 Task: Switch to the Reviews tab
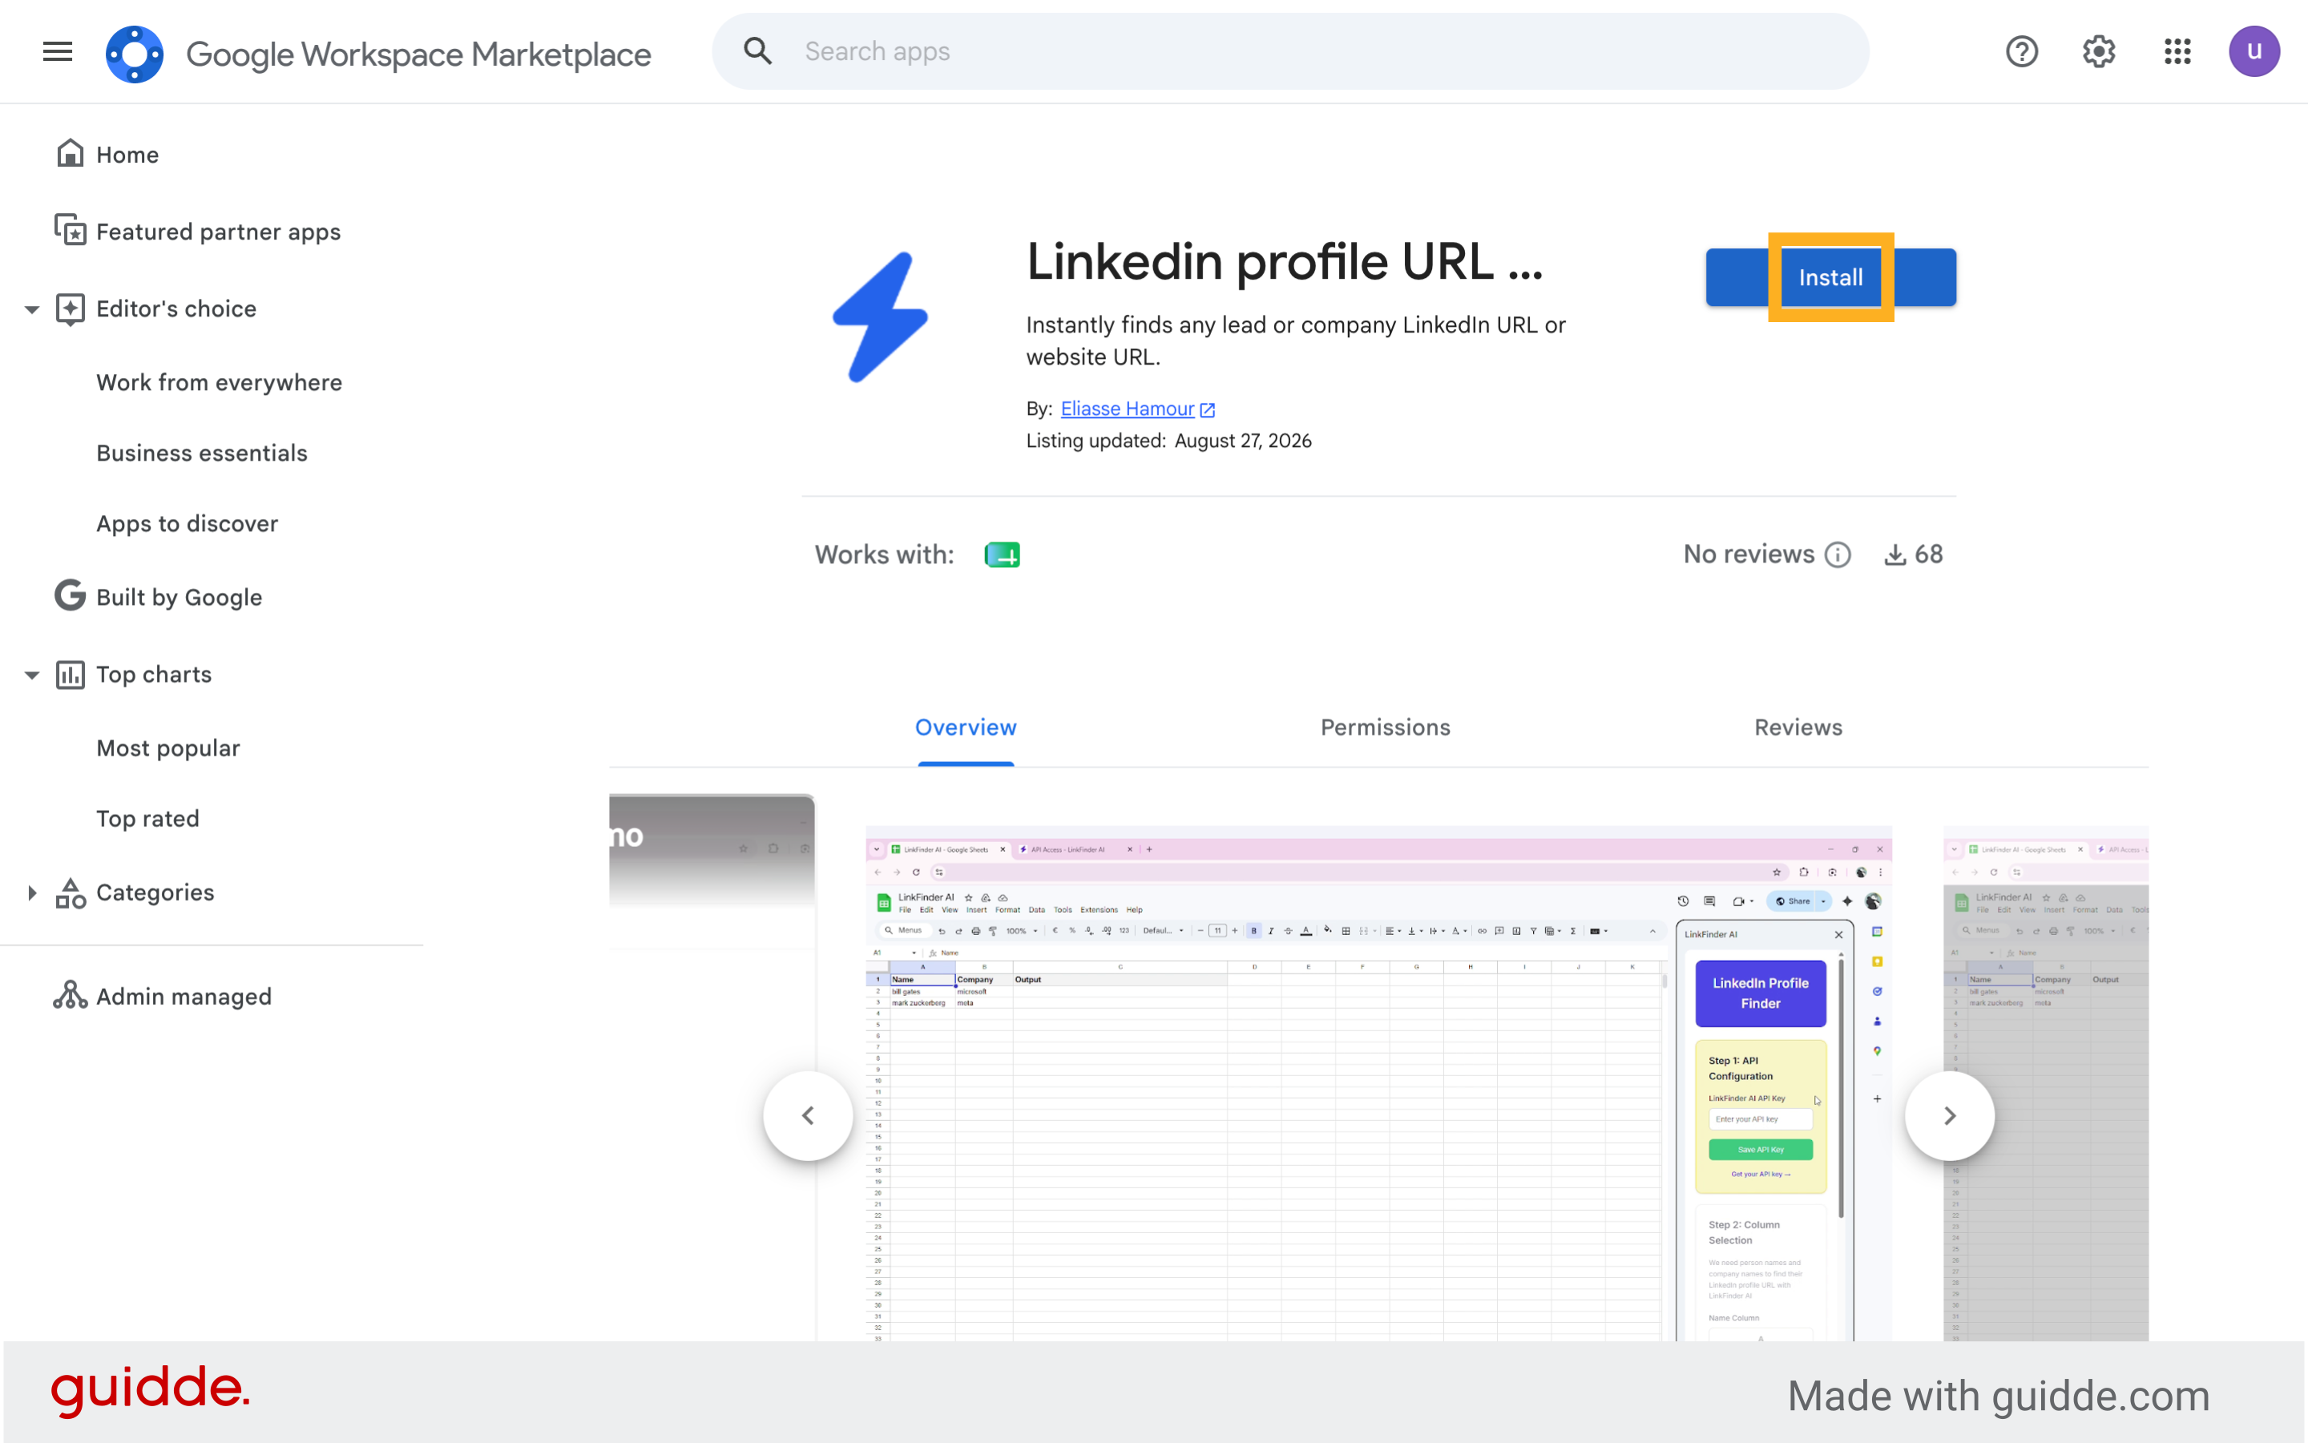point(1798,728)
